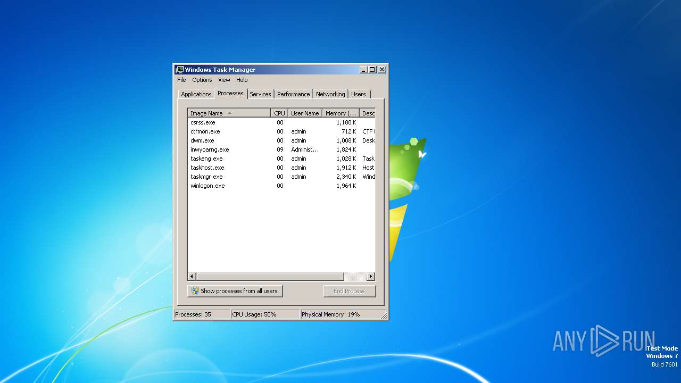
Task: Click the window resize grip corner
Action: point(384,316)
